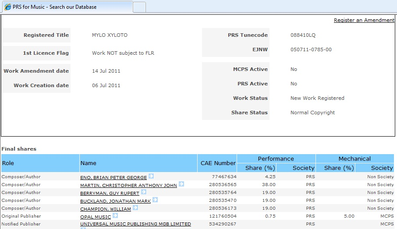Image resolution: width=397 pixels, height=229 pixels.
Task: Select EJNW value 050711-0785-00
Action: pyautogui.click(x=311, y=49)
